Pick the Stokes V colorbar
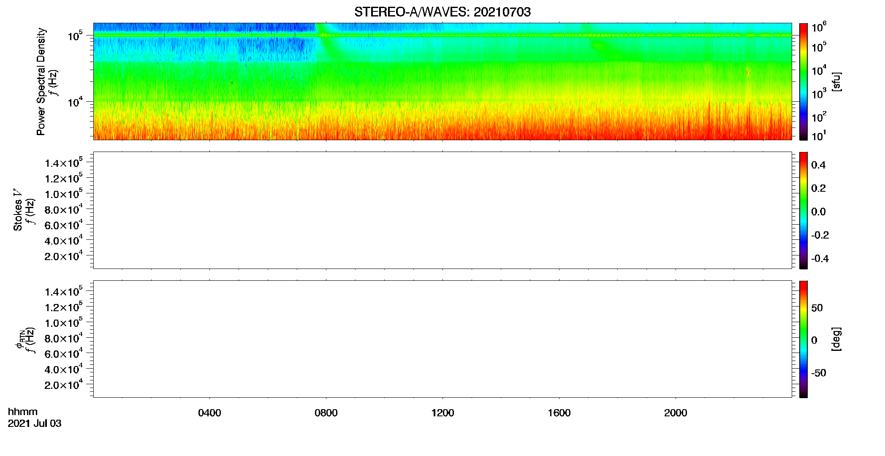Viewport: 885px width, 456px height. pyautogui.click(x=803, y=210)
